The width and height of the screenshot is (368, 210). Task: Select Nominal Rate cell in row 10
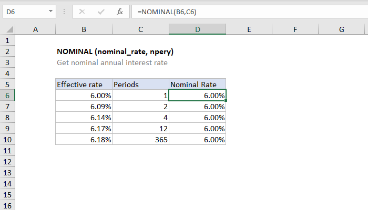[197, 140]
